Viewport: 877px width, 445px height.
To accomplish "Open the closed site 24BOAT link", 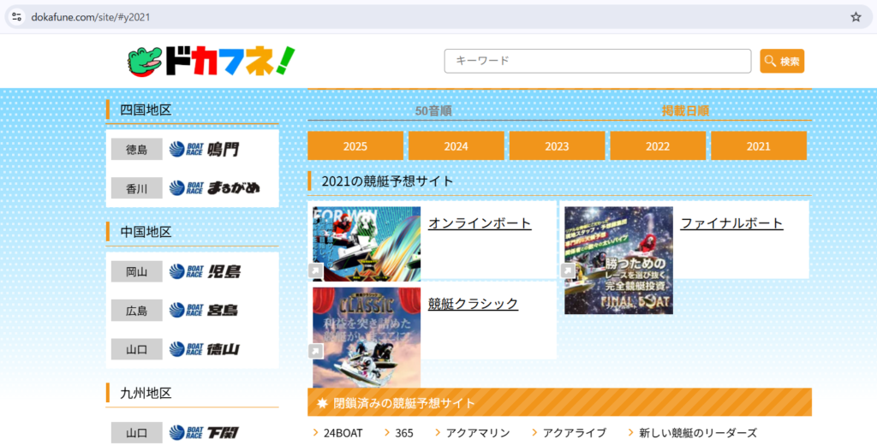I will 343,433.
